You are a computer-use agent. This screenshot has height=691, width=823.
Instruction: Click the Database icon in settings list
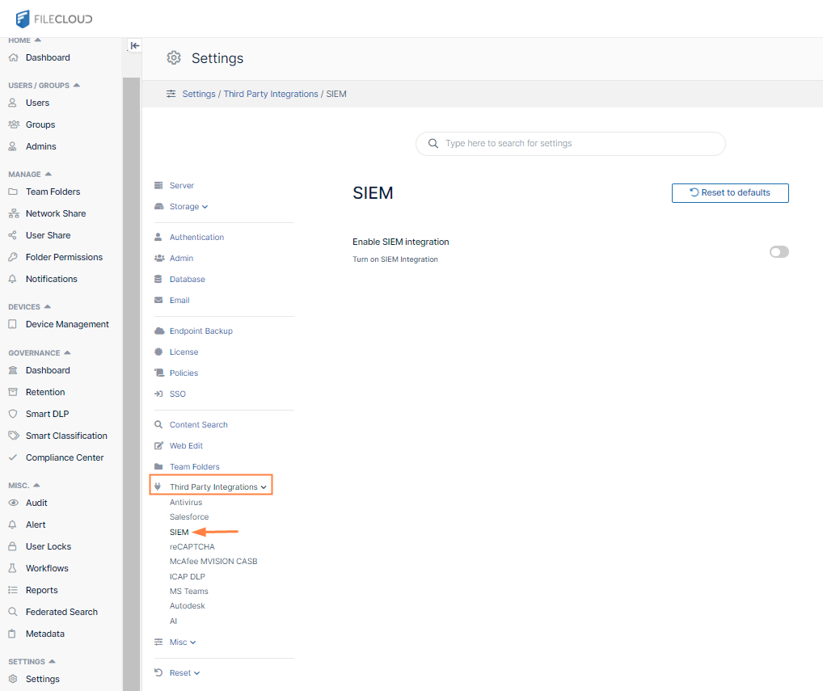(x=159, y=280)
